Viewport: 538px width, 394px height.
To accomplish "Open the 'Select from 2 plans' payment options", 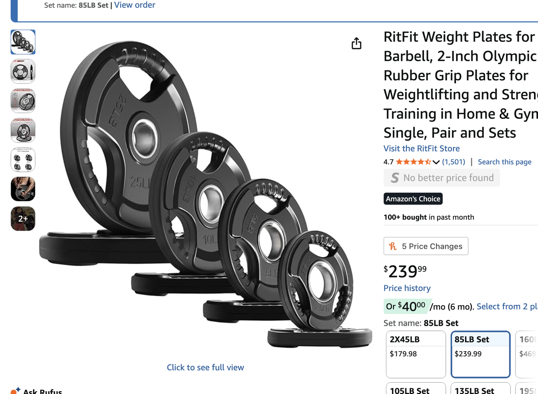I will [x=507, y=306].
